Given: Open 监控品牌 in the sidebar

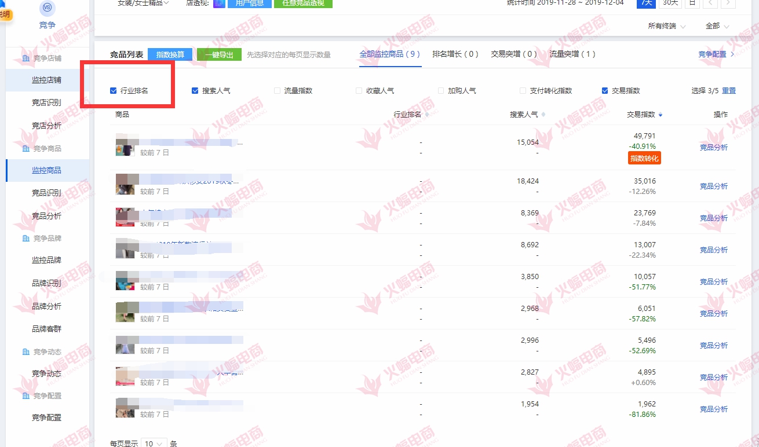Looking at the screenshot, I should click(46, 261).
